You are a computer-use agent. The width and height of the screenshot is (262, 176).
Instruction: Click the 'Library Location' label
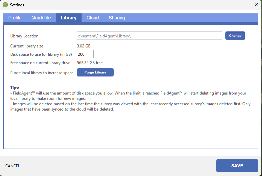24,36
